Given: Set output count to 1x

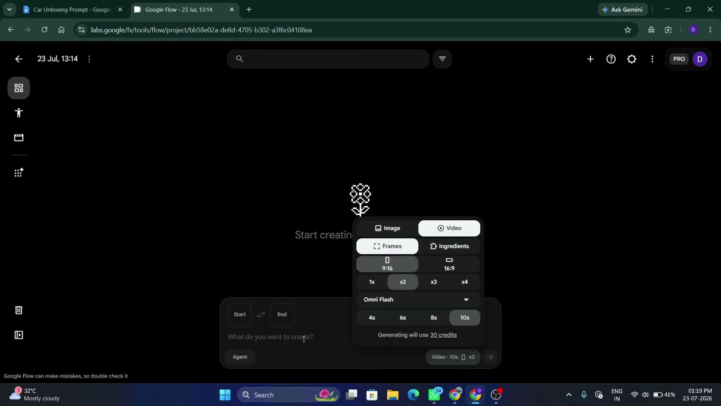Looking at the screenshot, I should coord(372,282).
